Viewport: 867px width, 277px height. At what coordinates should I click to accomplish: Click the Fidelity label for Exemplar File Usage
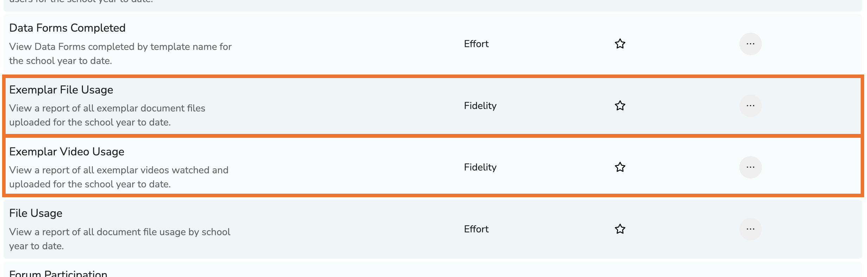coord(480,106)
